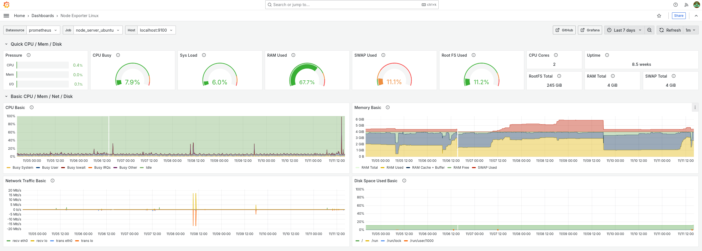Click the SWAP Used 11.1% gauge

tap(394, 75)
